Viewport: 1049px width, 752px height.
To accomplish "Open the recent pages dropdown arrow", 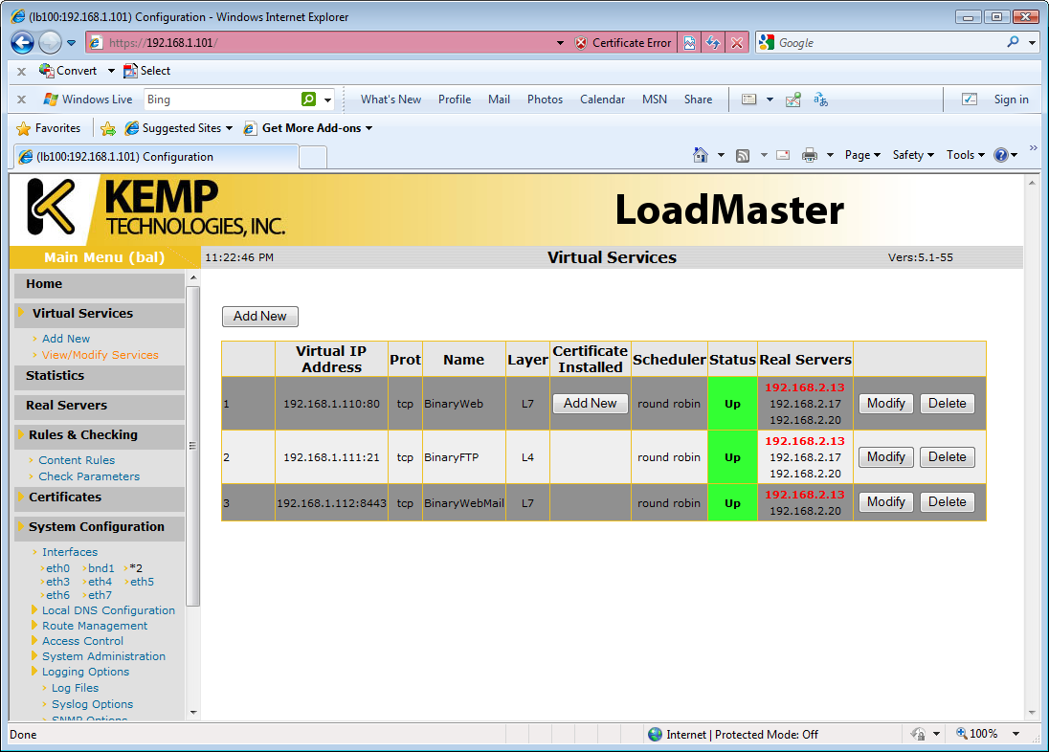I will point(71,43).
